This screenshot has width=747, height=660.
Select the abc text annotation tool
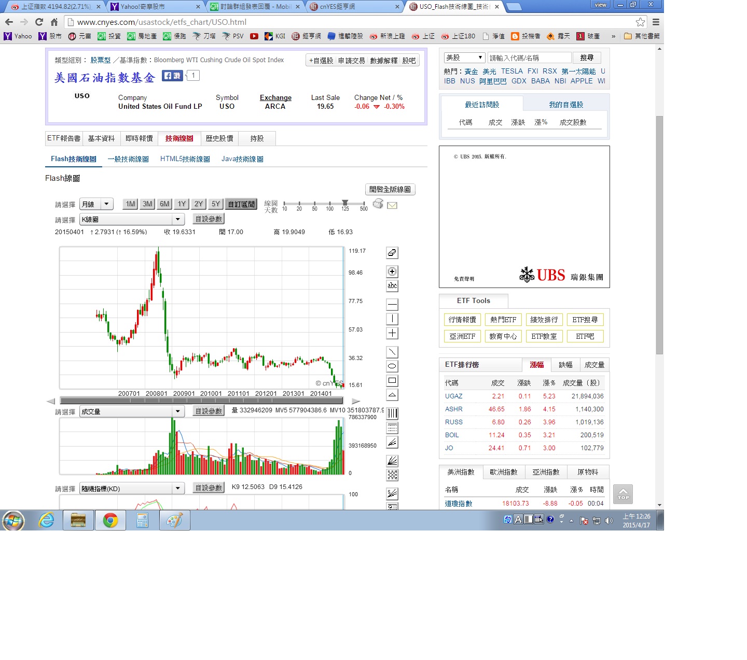tap(392, 285)
